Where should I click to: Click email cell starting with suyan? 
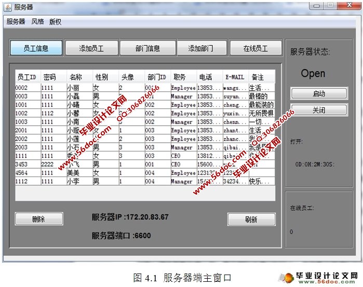[x=235, y=97]
